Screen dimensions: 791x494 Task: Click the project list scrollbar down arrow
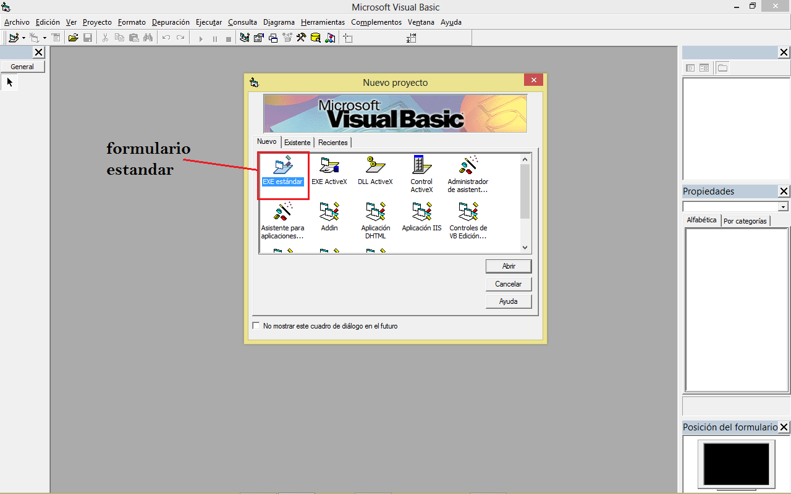525,248
